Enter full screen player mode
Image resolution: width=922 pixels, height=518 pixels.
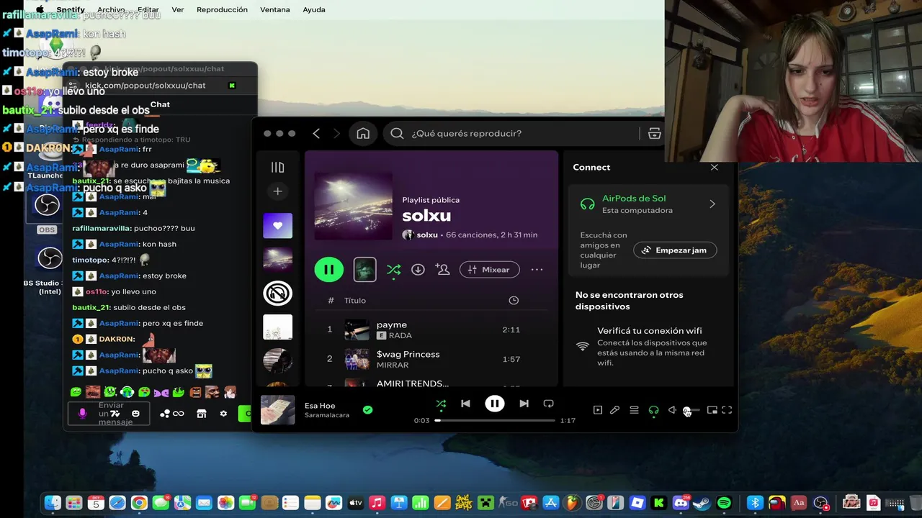point(727,410)
